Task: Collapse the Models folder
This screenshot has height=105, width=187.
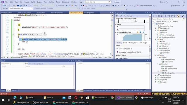Action: point(156,42)
